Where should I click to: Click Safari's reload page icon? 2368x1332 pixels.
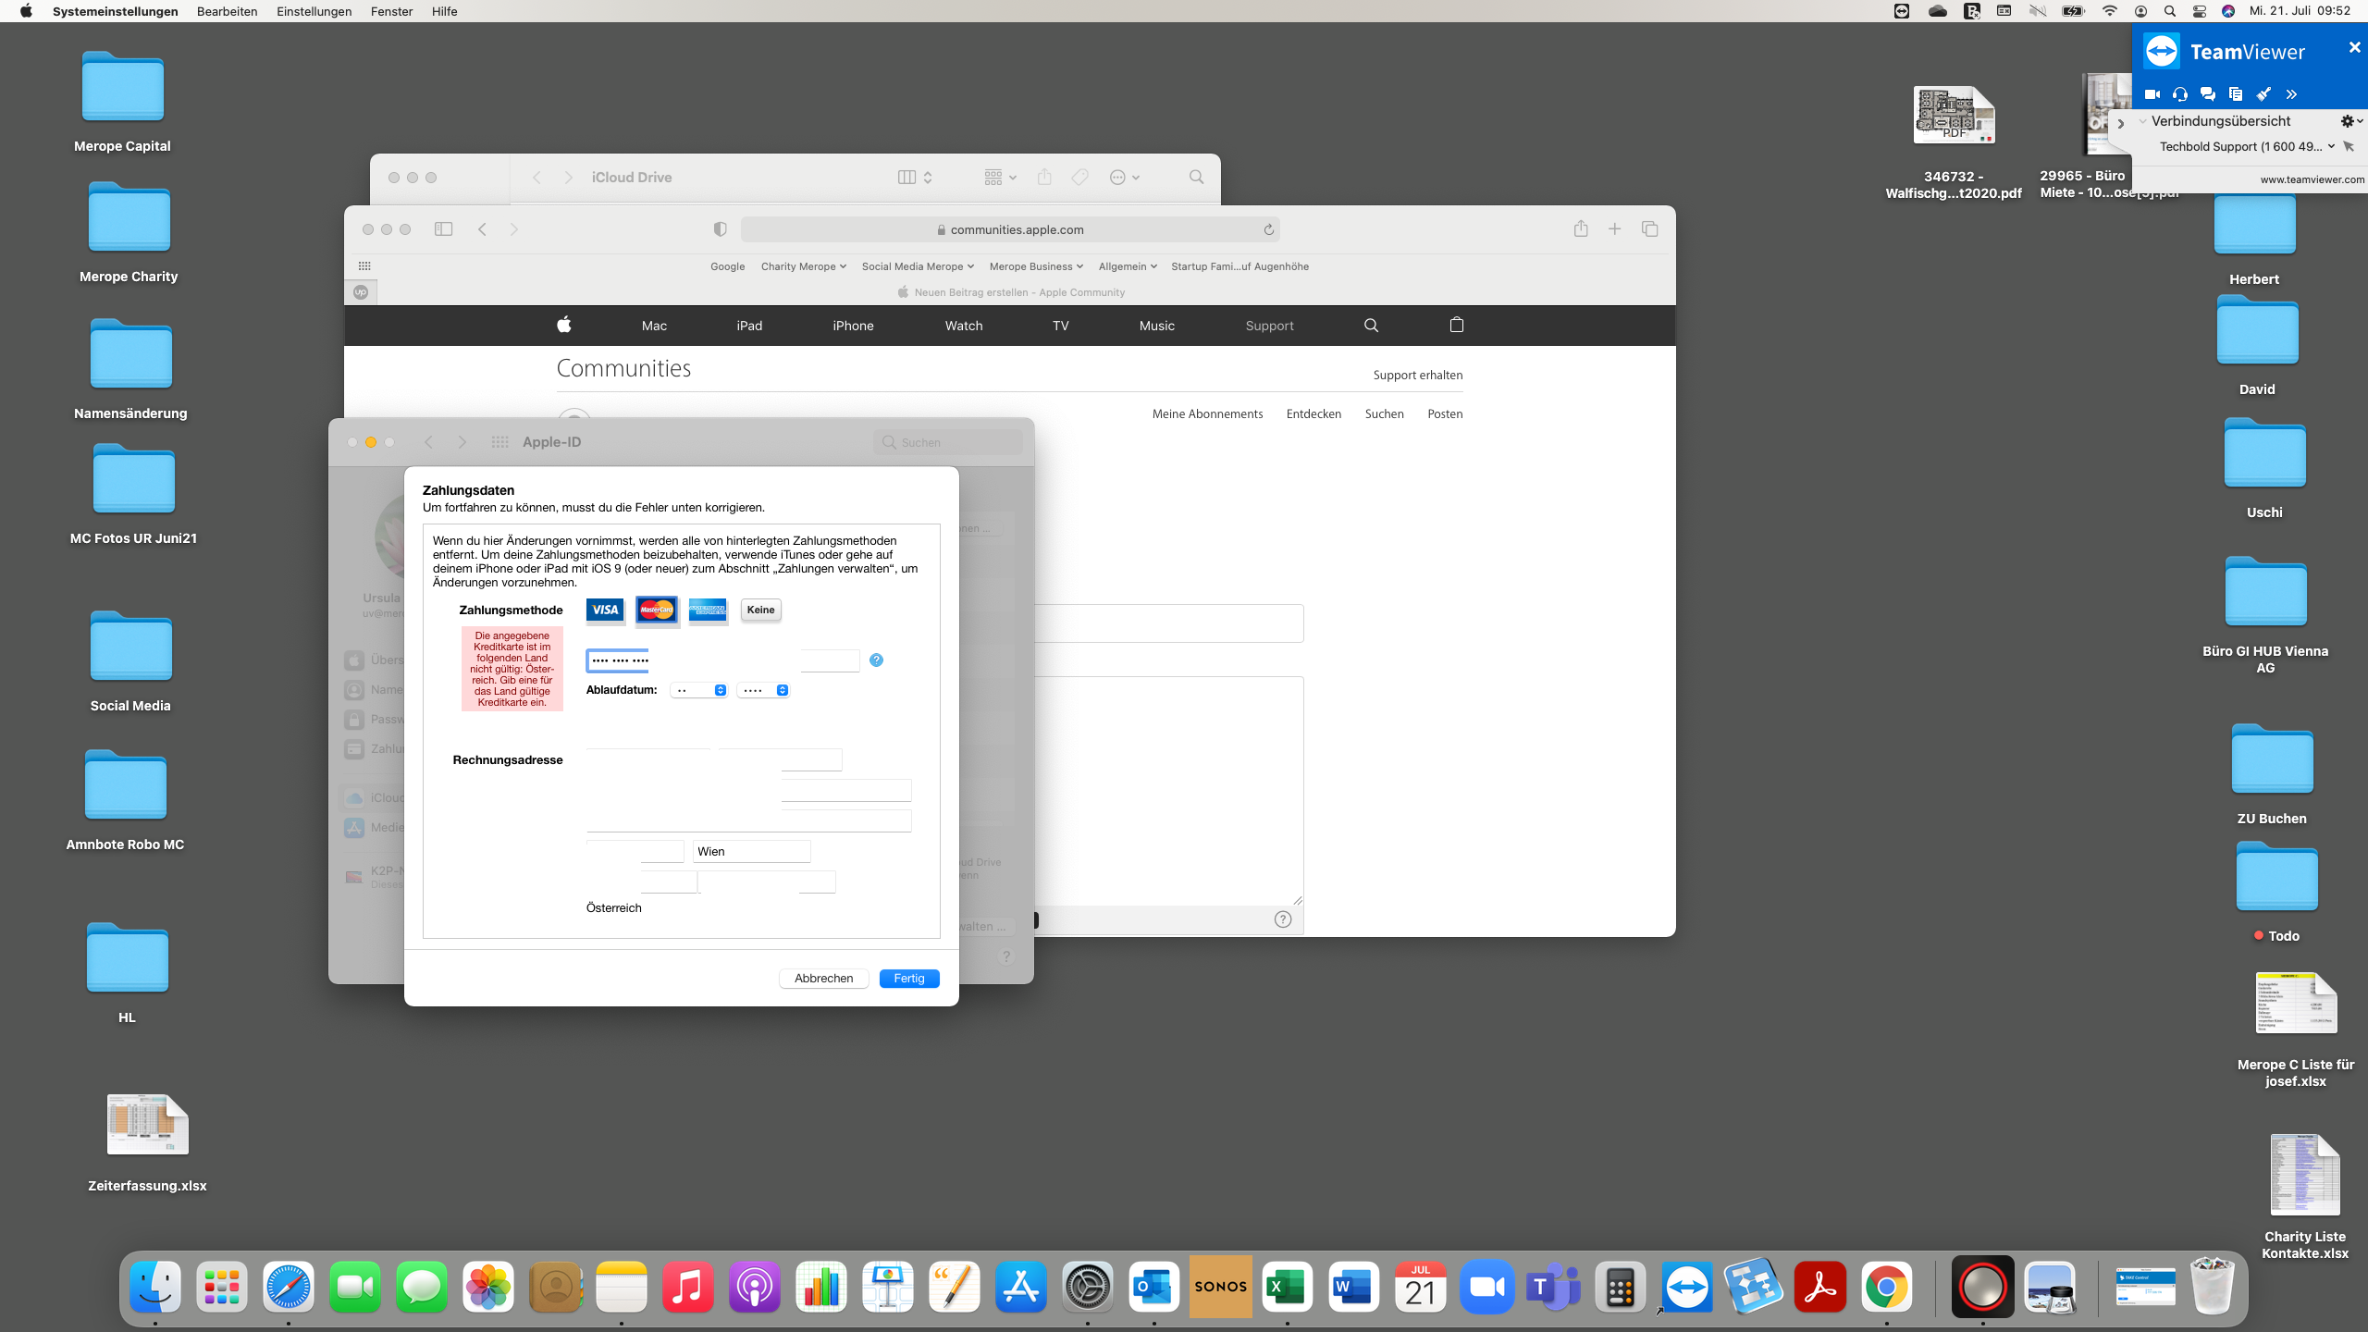pyautogui.click(x=1269, y=229)
